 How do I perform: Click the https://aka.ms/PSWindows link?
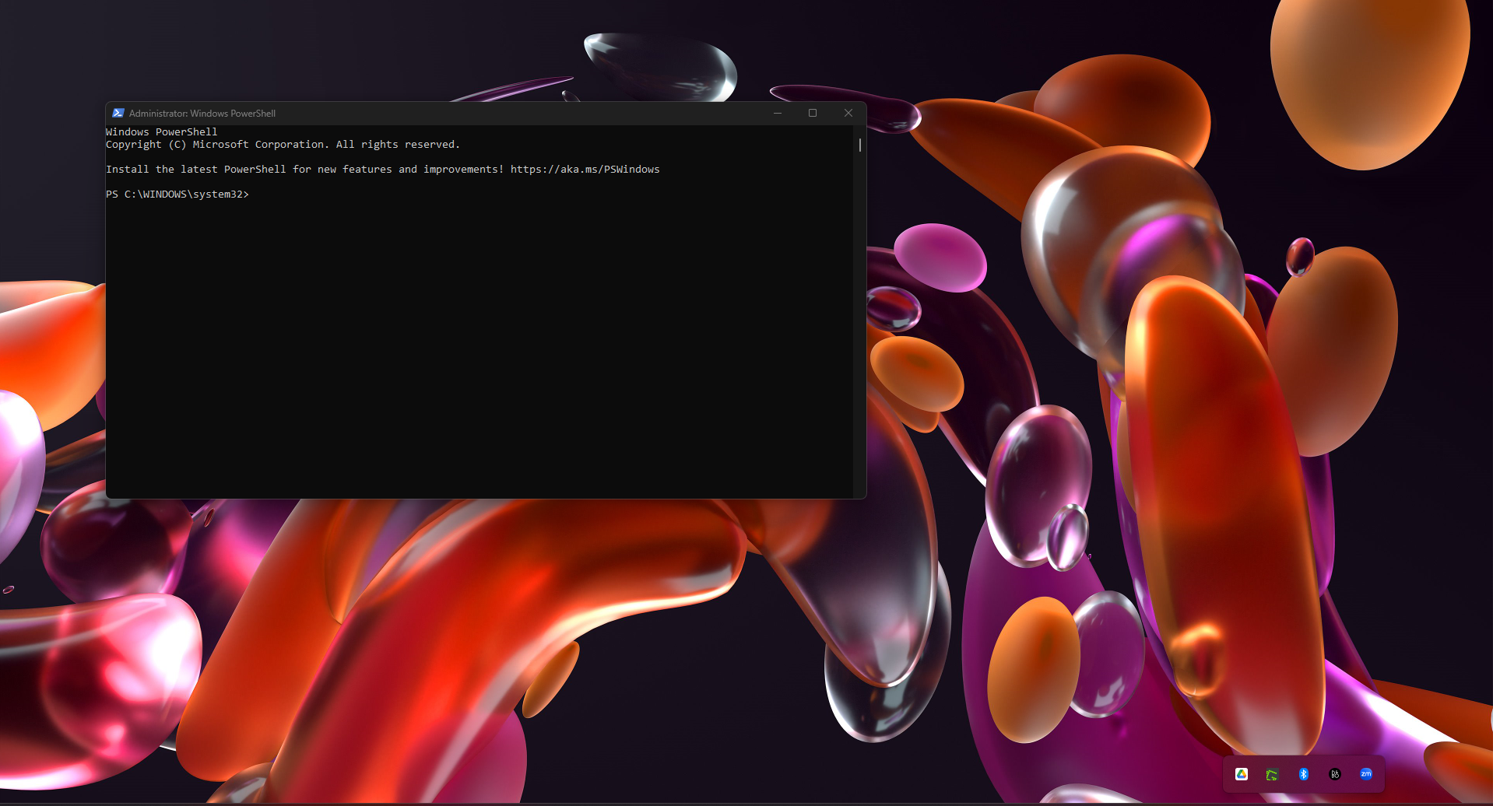(585, 169)
